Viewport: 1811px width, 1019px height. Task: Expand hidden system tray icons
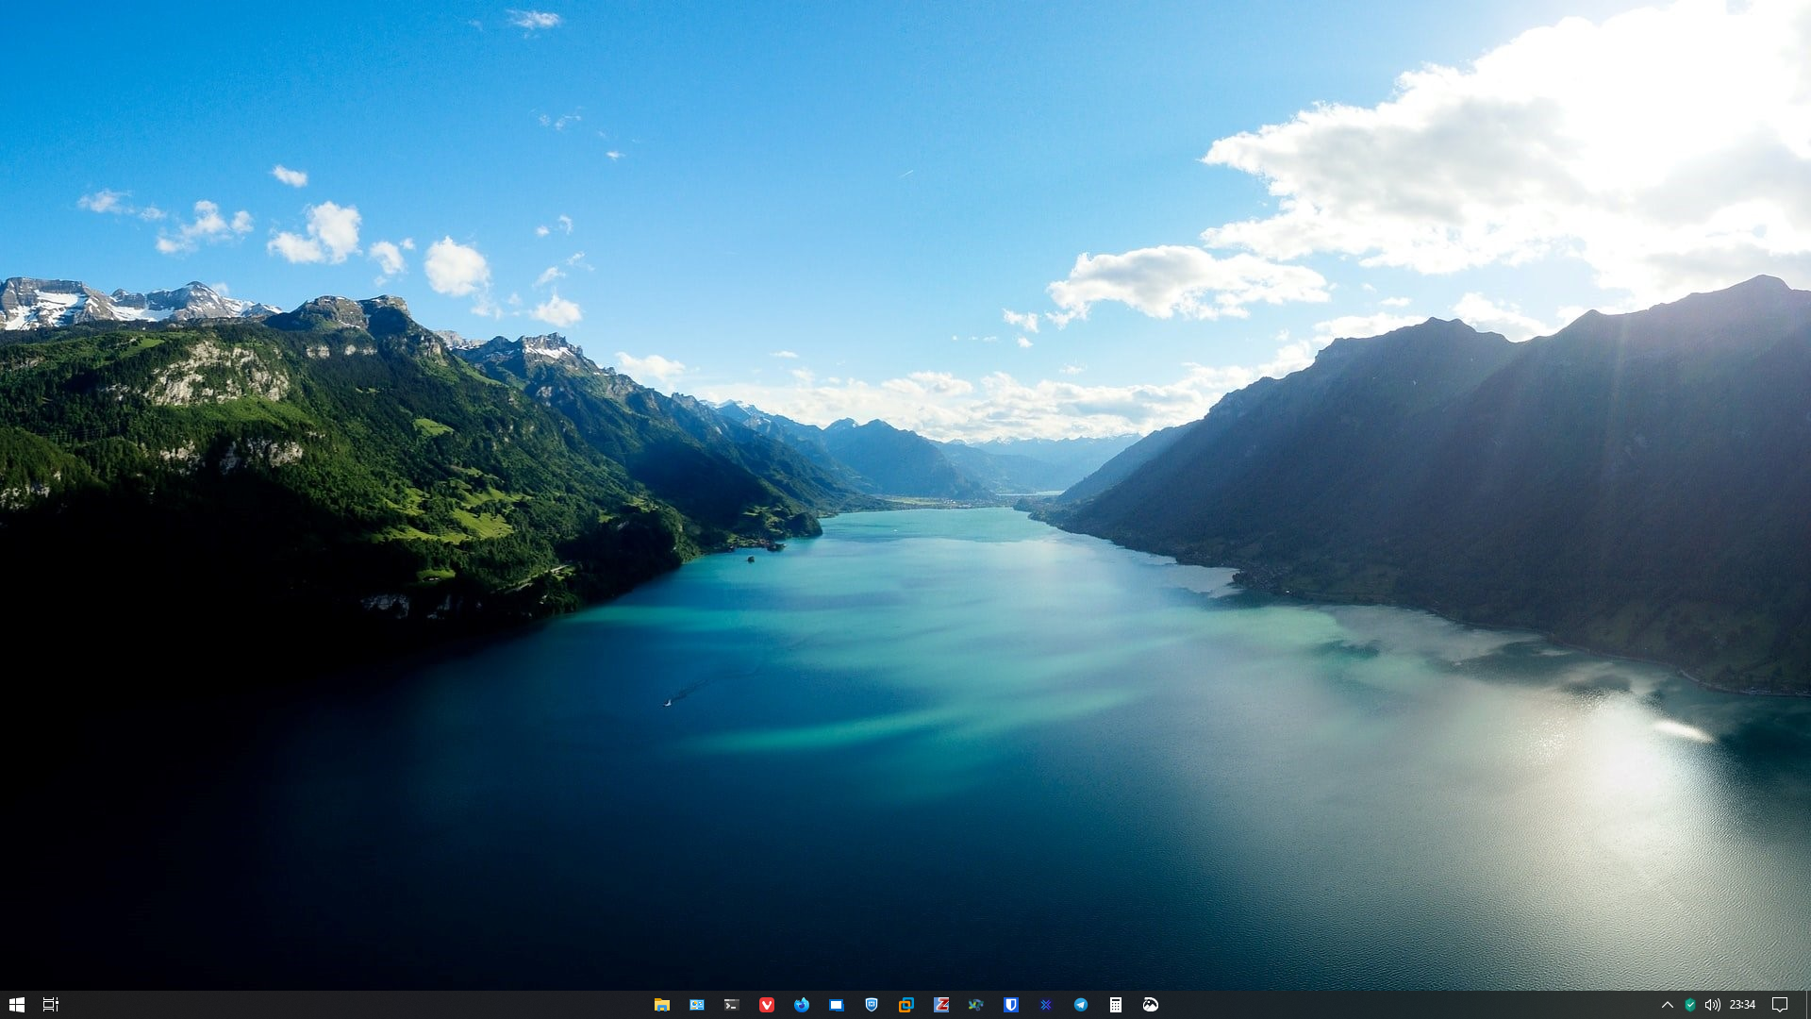coord(1667,1005)
